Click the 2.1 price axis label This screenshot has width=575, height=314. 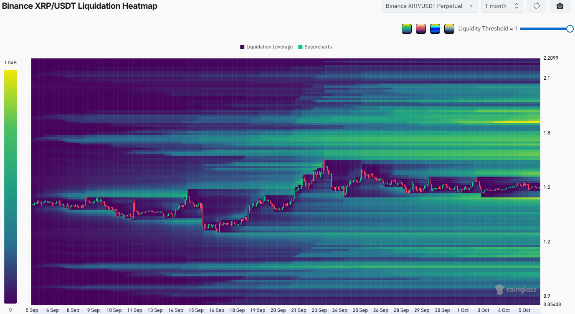(547, 78)
